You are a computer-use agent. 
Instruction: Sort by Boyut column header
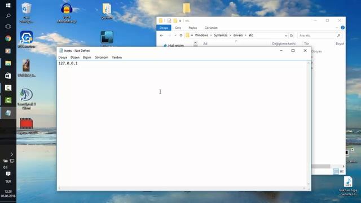pyautogui.click(x=340, y=43)
